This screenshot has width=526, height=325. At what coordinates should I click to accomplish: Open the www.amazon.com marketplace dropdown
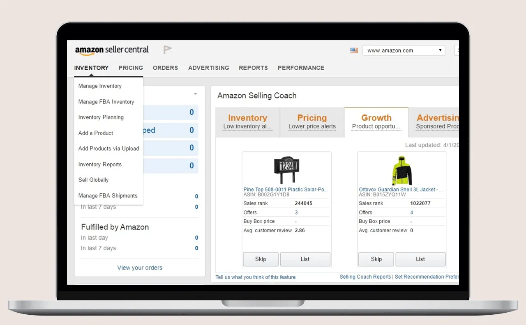pyautogui.click(x=404, y=50)
